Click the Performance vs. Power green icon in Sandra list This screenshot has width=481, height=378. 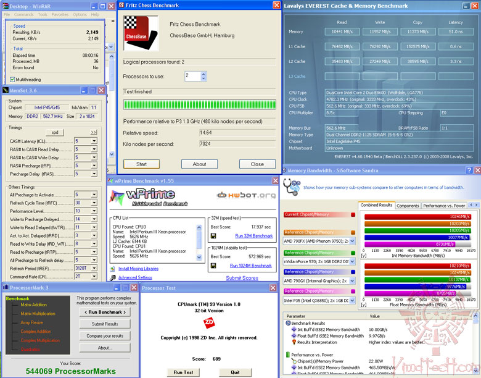click(288, 355)
